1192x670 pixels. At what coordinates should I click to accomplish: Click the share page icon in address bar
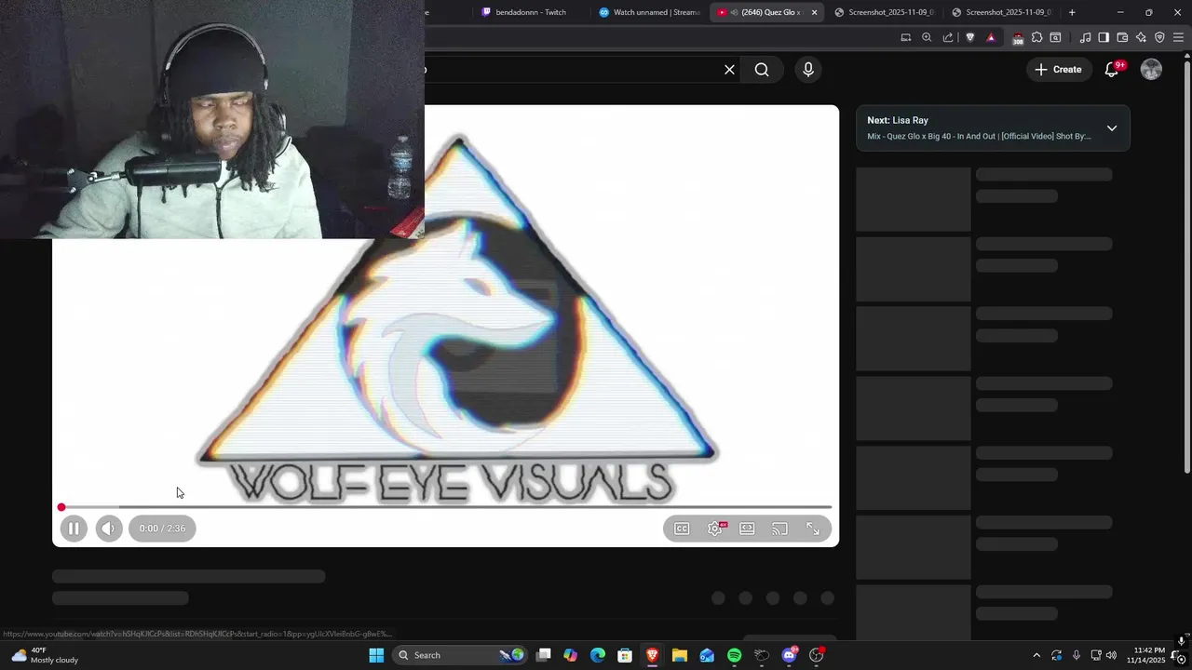948,37
